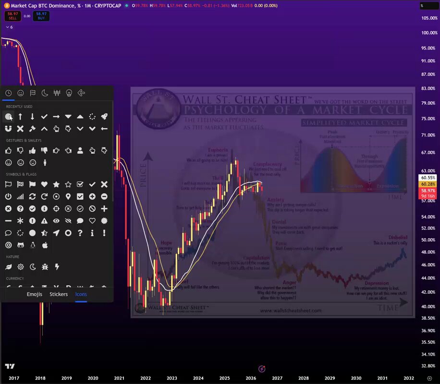This screenshot has width=440, height=384.
Task: Pick the Linux penguin icon
Action: pos(33,245)
